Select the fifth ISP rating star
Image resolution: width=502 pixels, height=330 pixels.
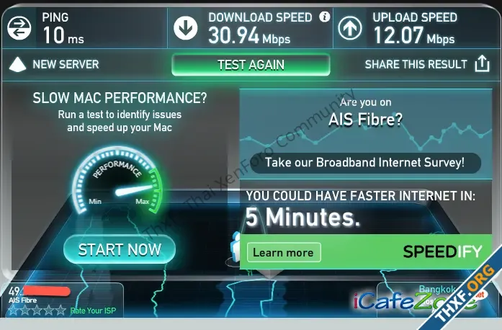tap(60, 310)
